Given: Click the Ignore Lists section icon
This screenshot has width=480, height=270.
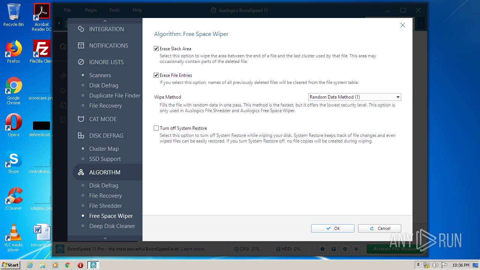Looking at the screenshot, I should pyautogui.click(x=81, y=62).
